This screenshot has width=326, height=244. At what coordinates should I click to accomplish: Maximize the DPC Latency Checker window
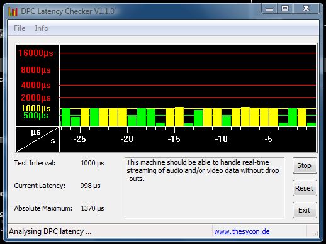point(285,9)
